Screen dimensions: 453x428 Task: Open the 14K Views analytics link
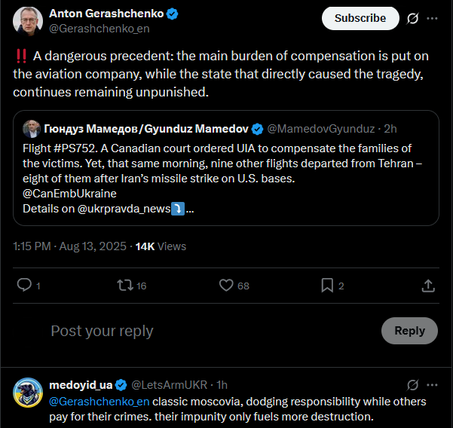(160, 246)
